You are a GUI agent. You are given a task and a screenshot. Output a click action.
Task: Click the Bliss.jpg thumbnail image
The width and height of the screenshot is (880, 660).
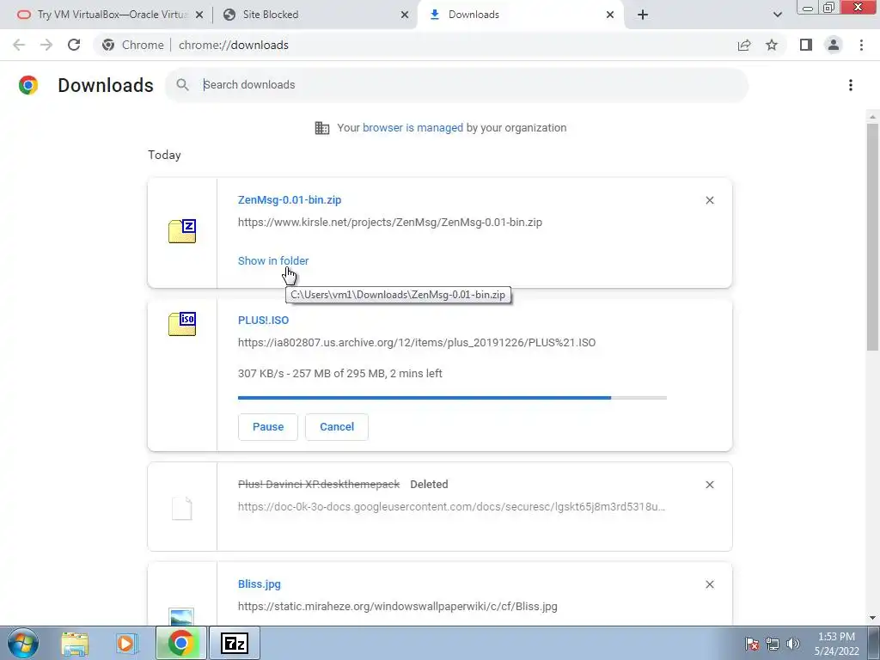pyautogui.click(x=181, y=616)
